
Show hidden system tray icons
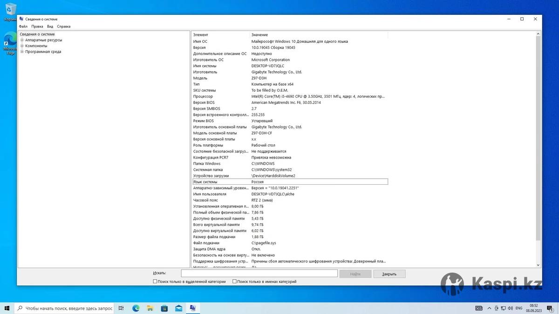click(489, 308)
